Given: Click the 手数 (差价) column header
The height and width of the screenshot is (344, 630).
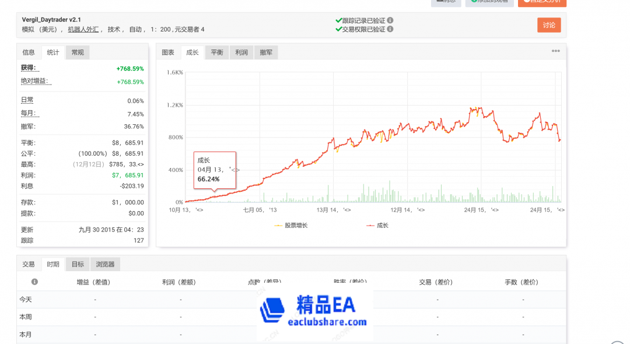Looking at the screenshot, I should 521,282.
